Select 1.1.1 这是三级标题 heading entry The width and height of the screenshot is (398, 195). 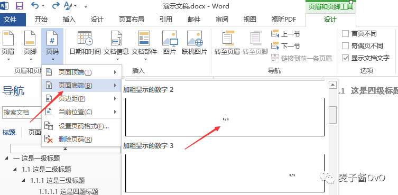click(x=58, y=181)
